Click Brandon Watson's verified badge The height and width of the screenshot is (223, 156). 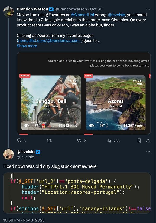pos(51,9)
